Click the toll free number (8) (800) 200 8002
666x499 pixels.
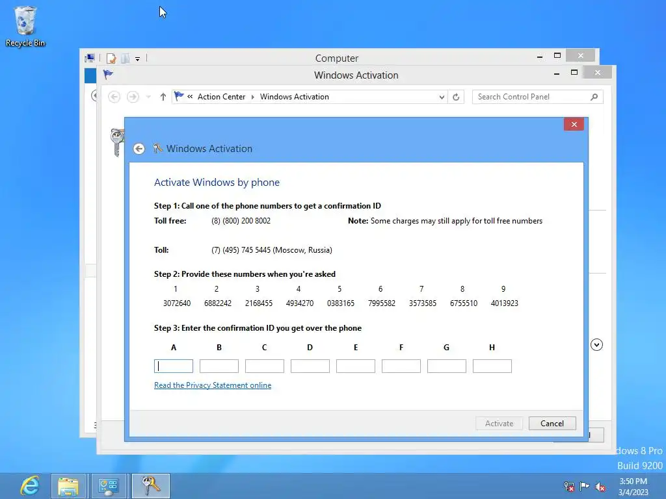pyautogui.click(x=241, y=221)
